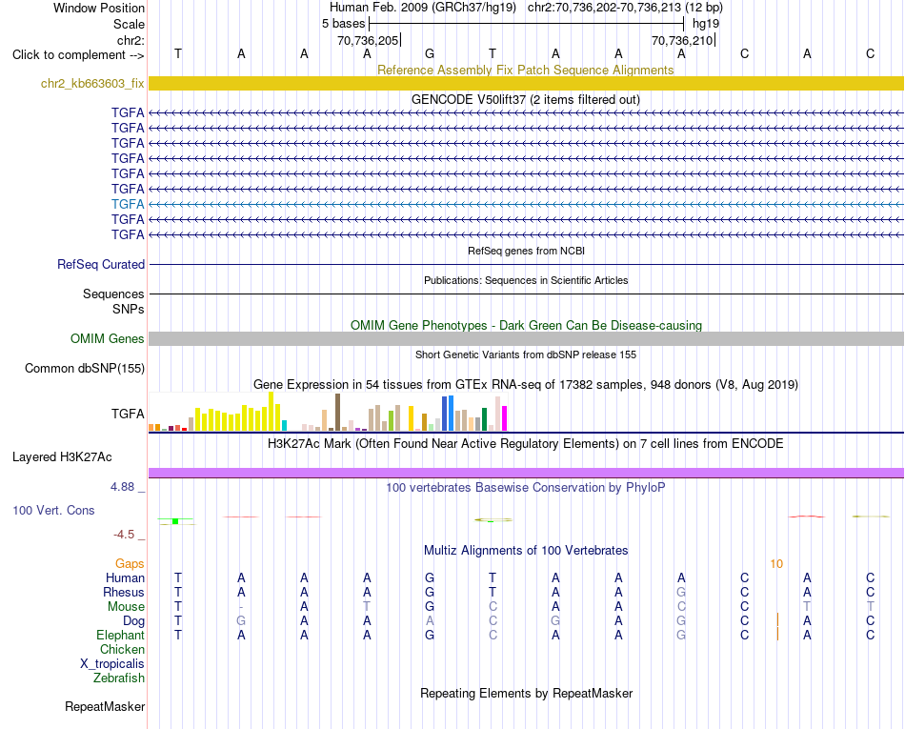The width and height of the screenshot is (905, 729).
Task: Click the yellow fix patch alignment bar
Action: click(526, 83)
